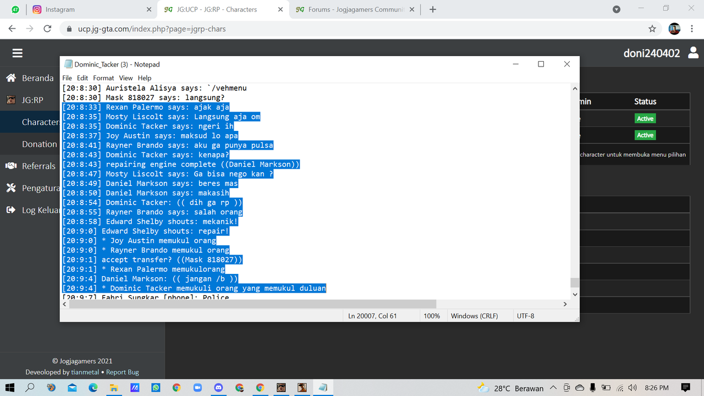
Task: Click the user profile icon beside doni240402
Action: [694, 53]
